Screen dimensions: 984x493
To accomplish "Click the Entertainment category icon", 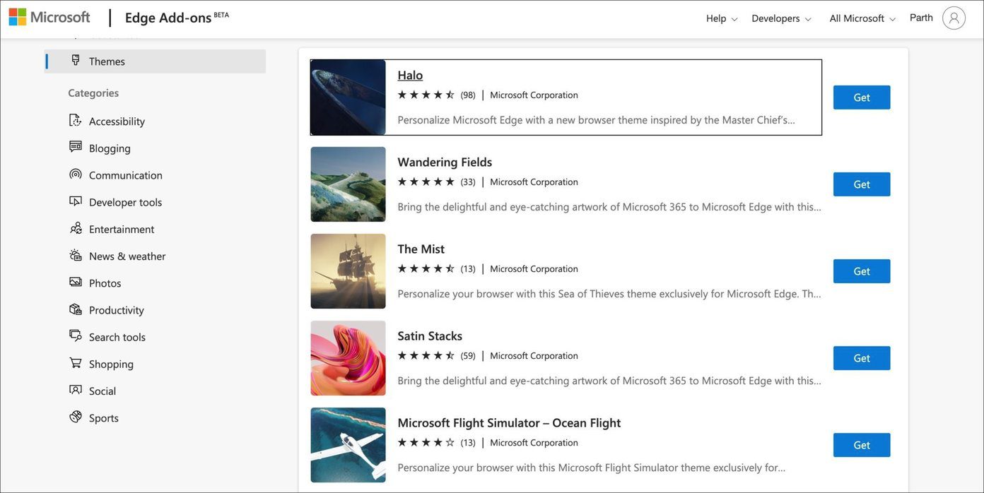I will coord(76,228).
